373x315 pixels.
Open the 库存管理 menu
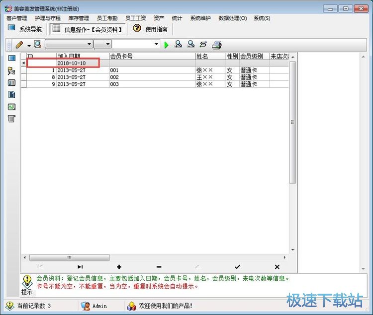point(79,18)
